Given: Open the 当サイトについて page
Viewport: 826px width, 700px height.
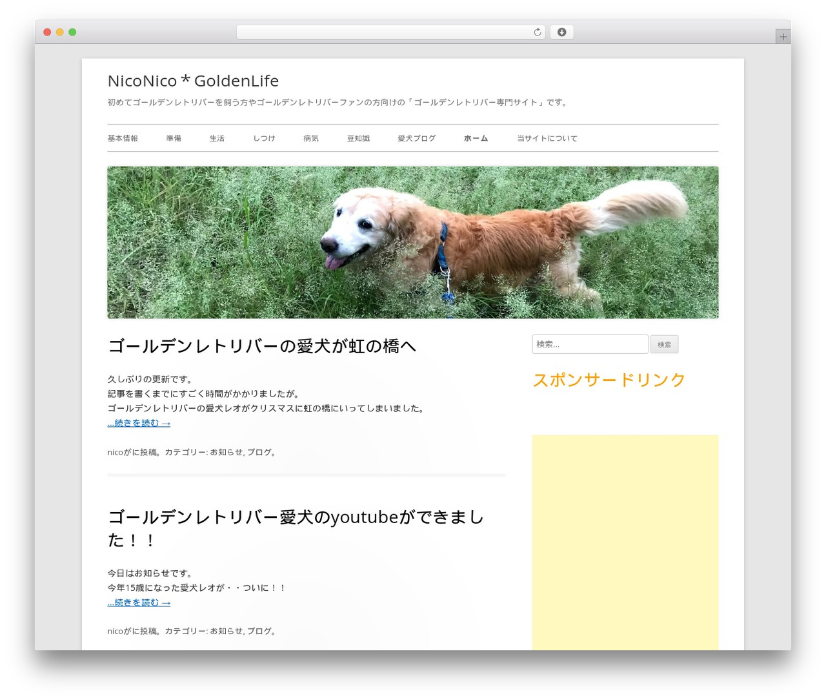Looking at the screenshot, I should click(x=547, y=138).
